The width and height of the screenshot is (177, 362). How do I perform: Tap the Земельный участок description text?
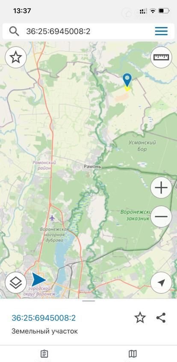(44, 331)
